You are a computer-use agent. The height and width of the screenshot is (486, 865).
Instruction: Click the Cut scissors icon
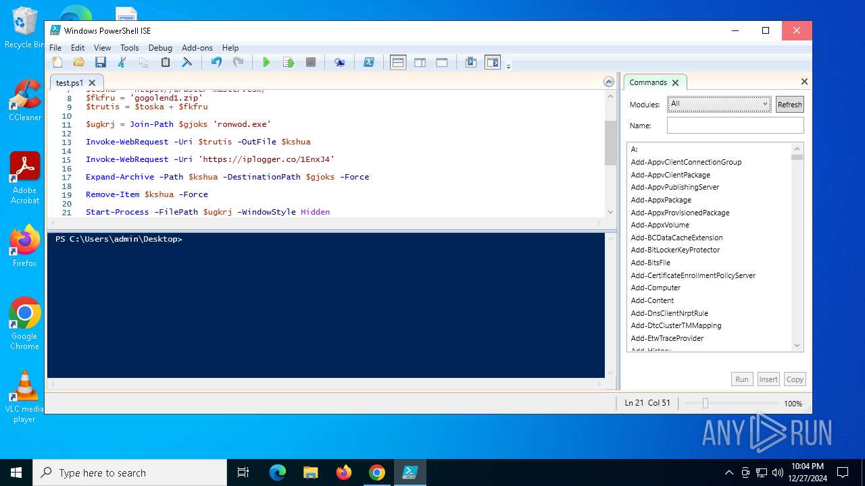tap(122, 62)
